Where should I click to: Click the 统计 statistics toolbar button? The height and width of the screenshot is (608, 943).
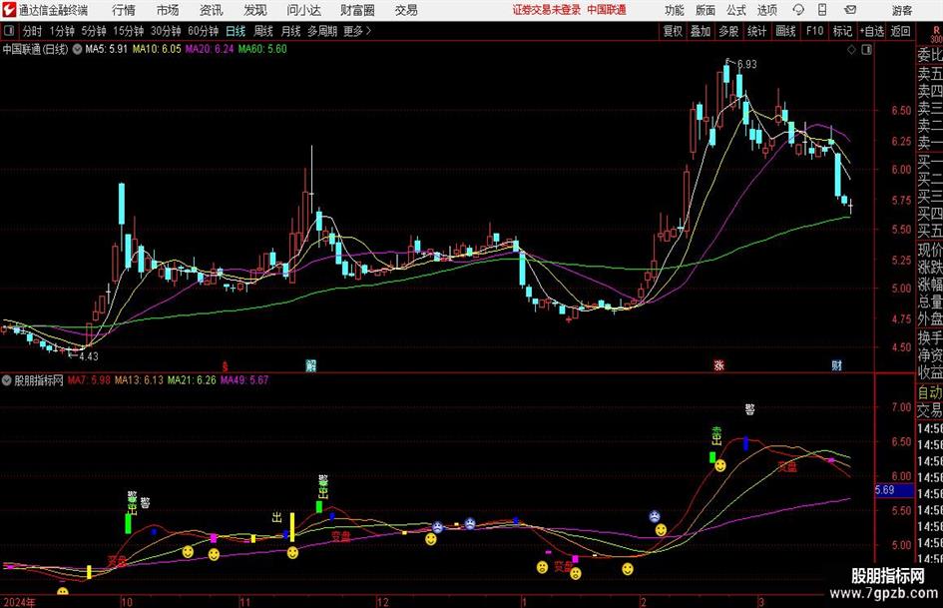pos(757,31)
